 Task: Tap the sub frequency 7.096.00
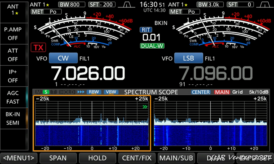tap(216, 73)
